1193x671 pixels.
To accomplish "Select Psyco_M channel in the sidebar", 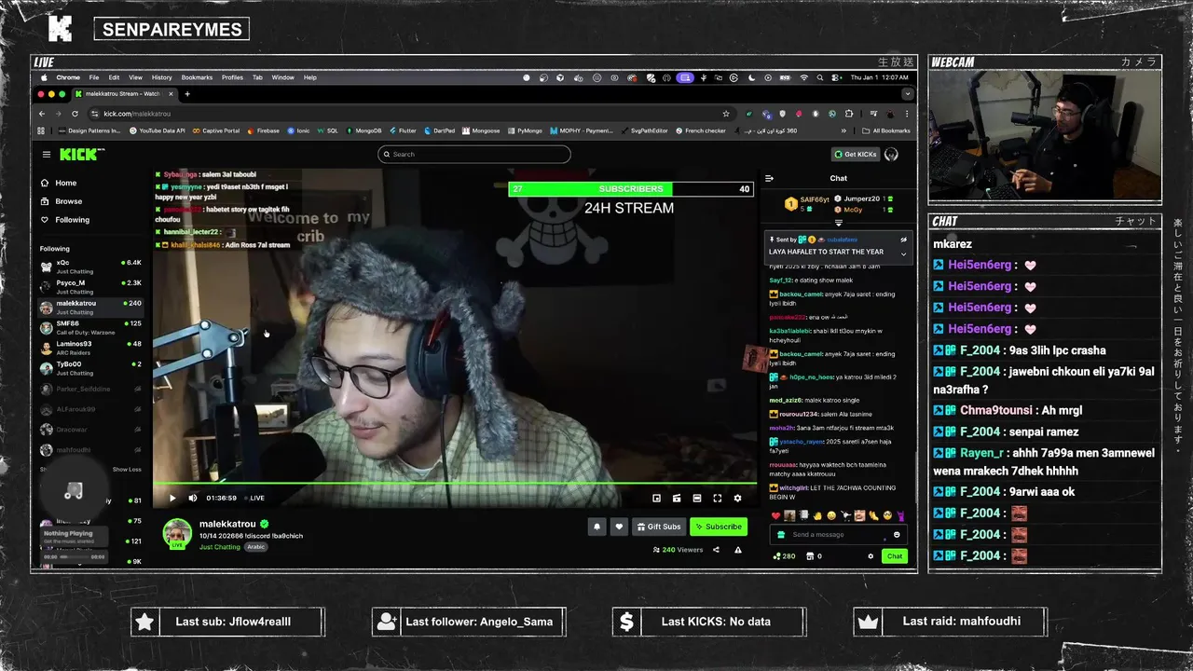I will click(x=90, y=286).
